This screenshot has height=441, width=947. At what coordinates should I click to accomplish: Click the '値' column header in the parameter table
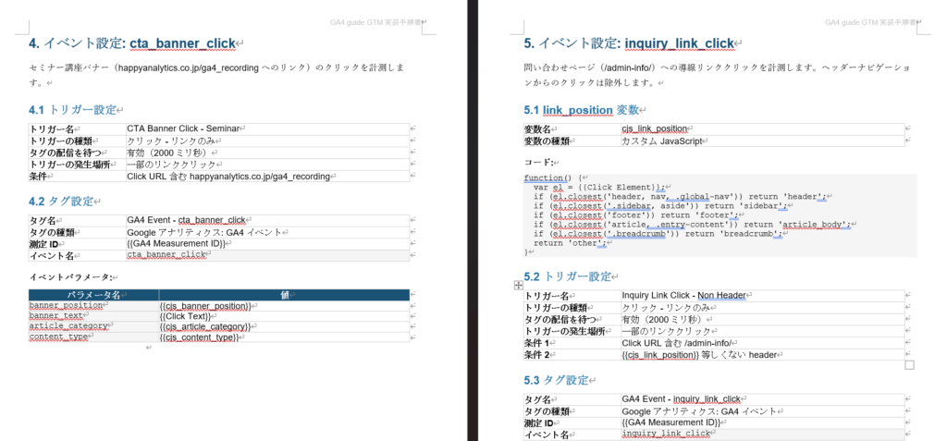(x=283, y=295)
